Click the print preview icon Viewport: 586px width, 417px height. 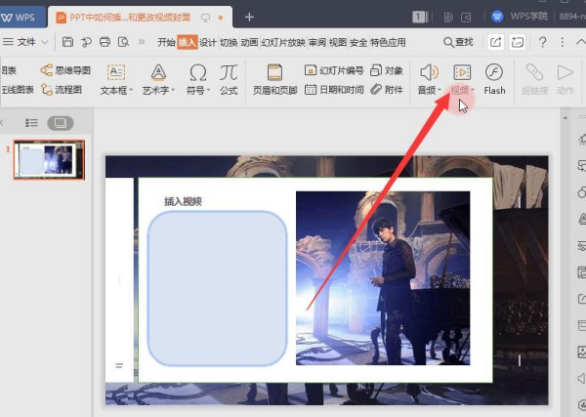tap(123, 42)
